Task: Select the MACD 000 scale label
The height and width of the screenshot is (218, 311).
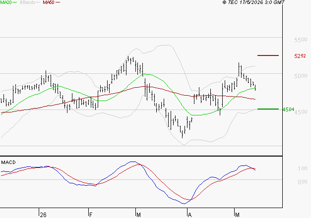Action: [x=303, y=182]
